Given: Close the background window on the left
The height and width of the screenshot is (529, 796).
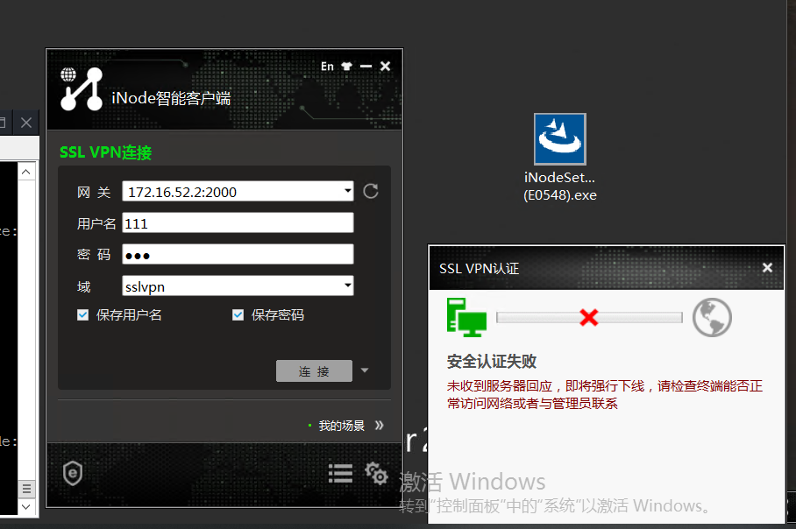Looking at the screenshot, I should (26, 123).
